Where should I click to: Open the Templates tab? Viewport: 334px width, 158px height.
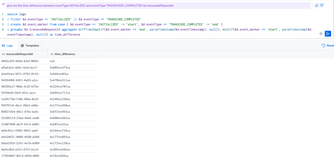tap(30, 46)
